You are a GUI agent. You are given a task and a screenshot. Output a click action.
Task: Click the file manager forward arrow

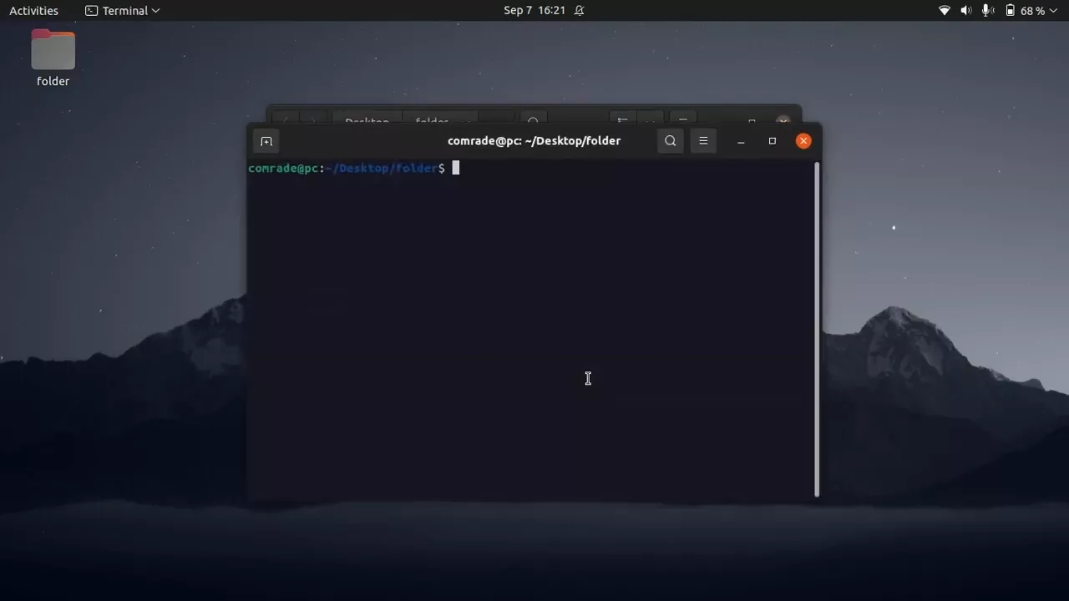(312, 121)
